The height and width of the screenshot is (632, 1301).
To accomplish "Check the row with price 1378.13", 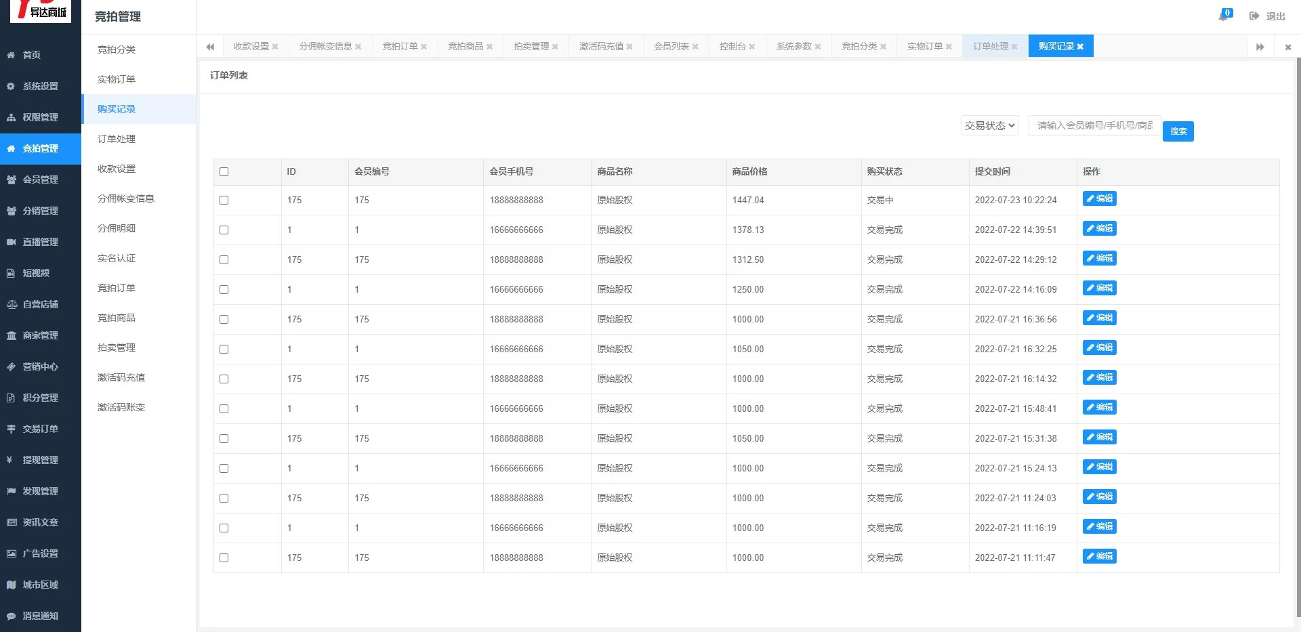I will pyautogui.click(x=224, y=230).
